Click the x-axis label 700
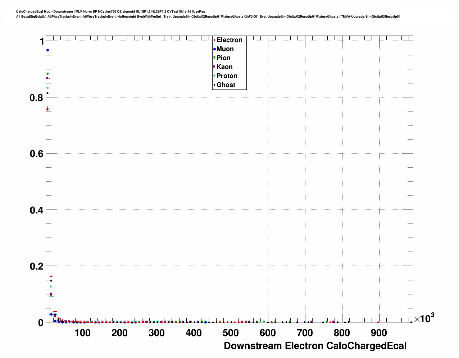The height and width of the screenshot is (358, 459). point(305,333)
